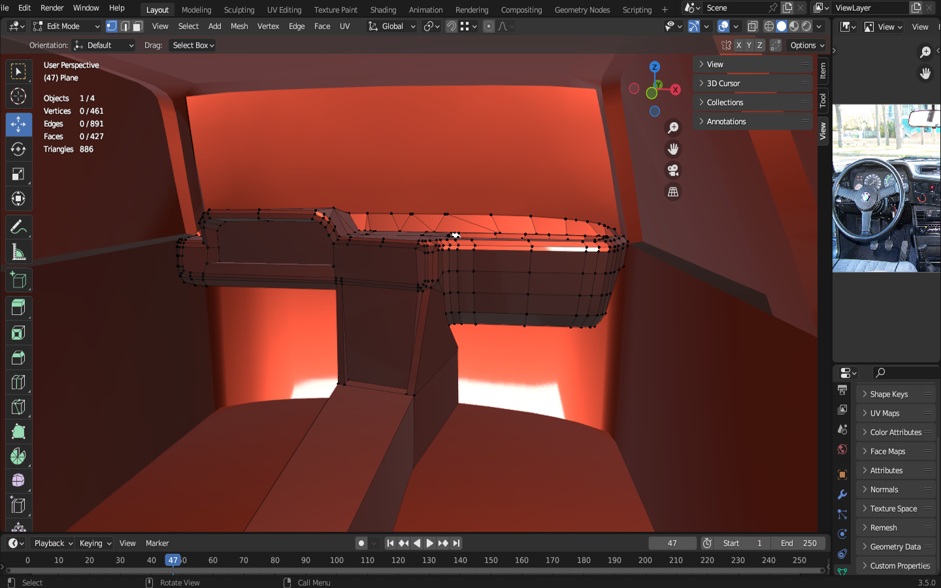Activate the Spin tool
Viewport: 941px width, 588px height.
(x=18, y=456)
